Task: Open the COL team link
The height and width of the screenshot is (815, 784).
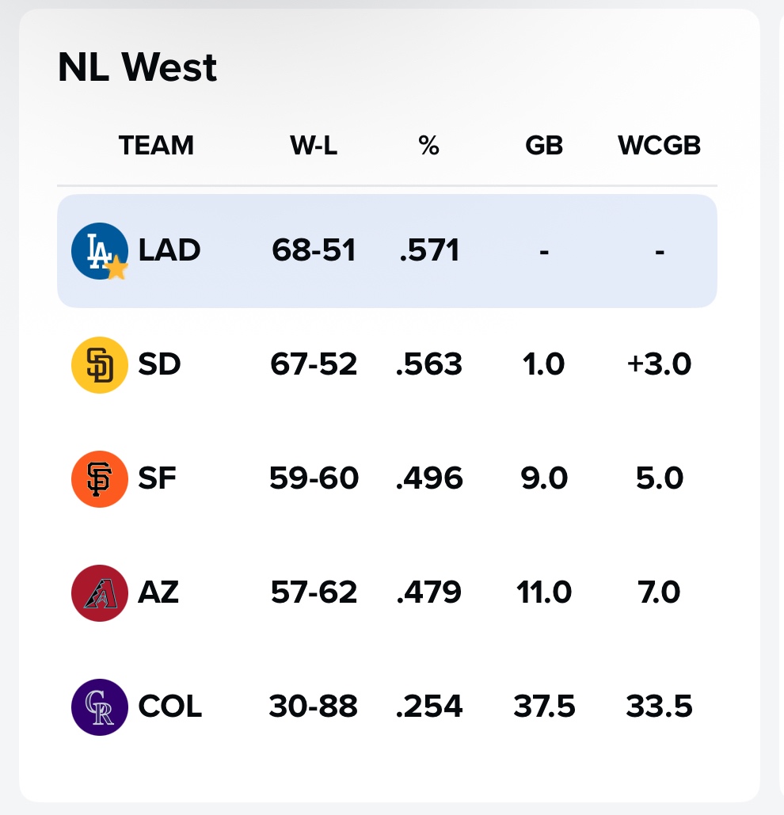Action: 170,706
